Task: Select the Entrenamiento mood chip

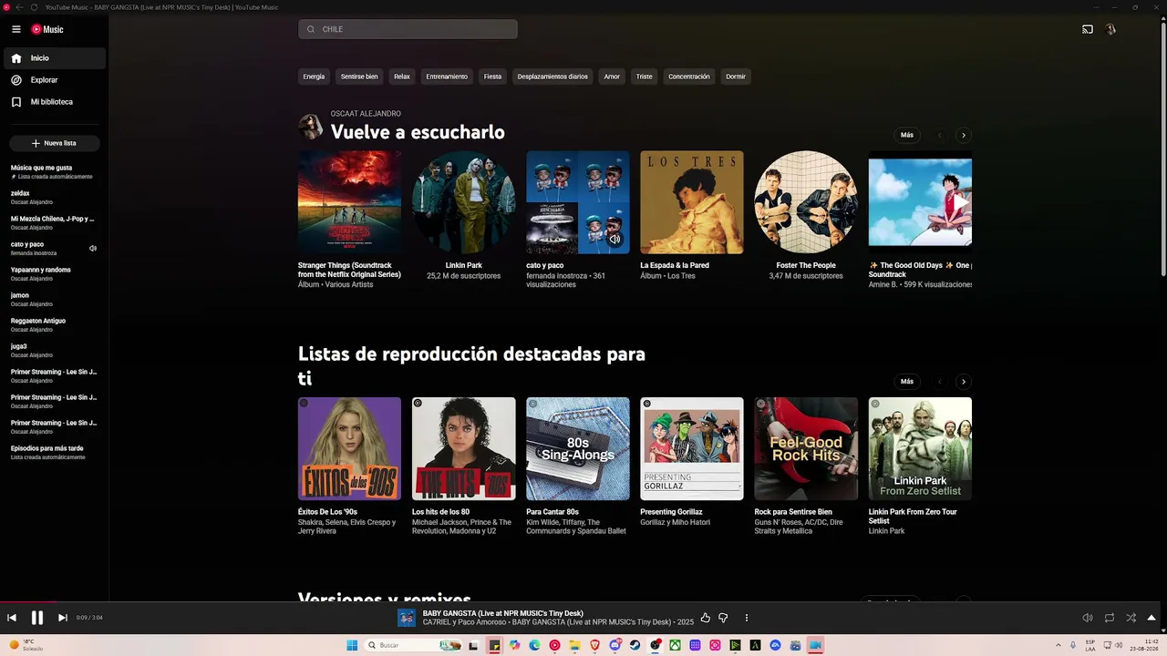Action: point(447,77)
